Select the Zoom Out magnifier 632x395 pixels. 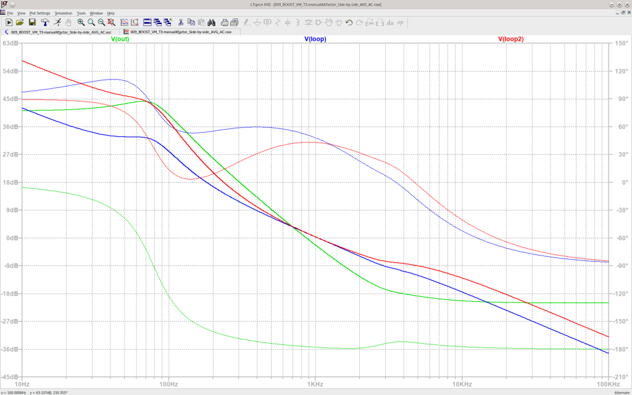click(x=102, y=22)
